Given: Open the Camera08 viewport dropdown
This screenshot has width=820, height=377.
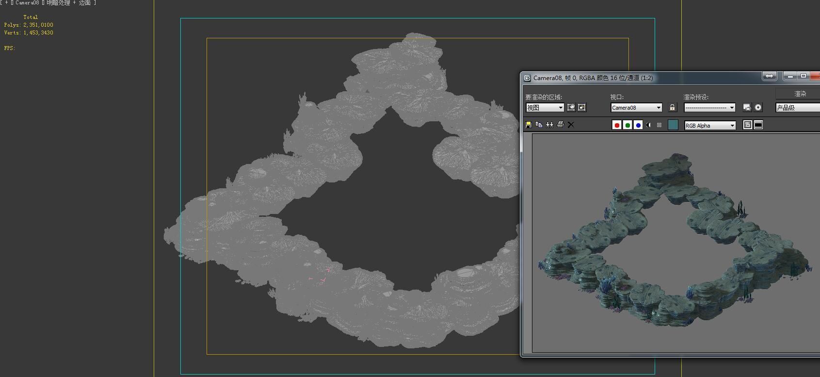Looking at the screenshot, I should pyautogui.click(x=636, y=108).
